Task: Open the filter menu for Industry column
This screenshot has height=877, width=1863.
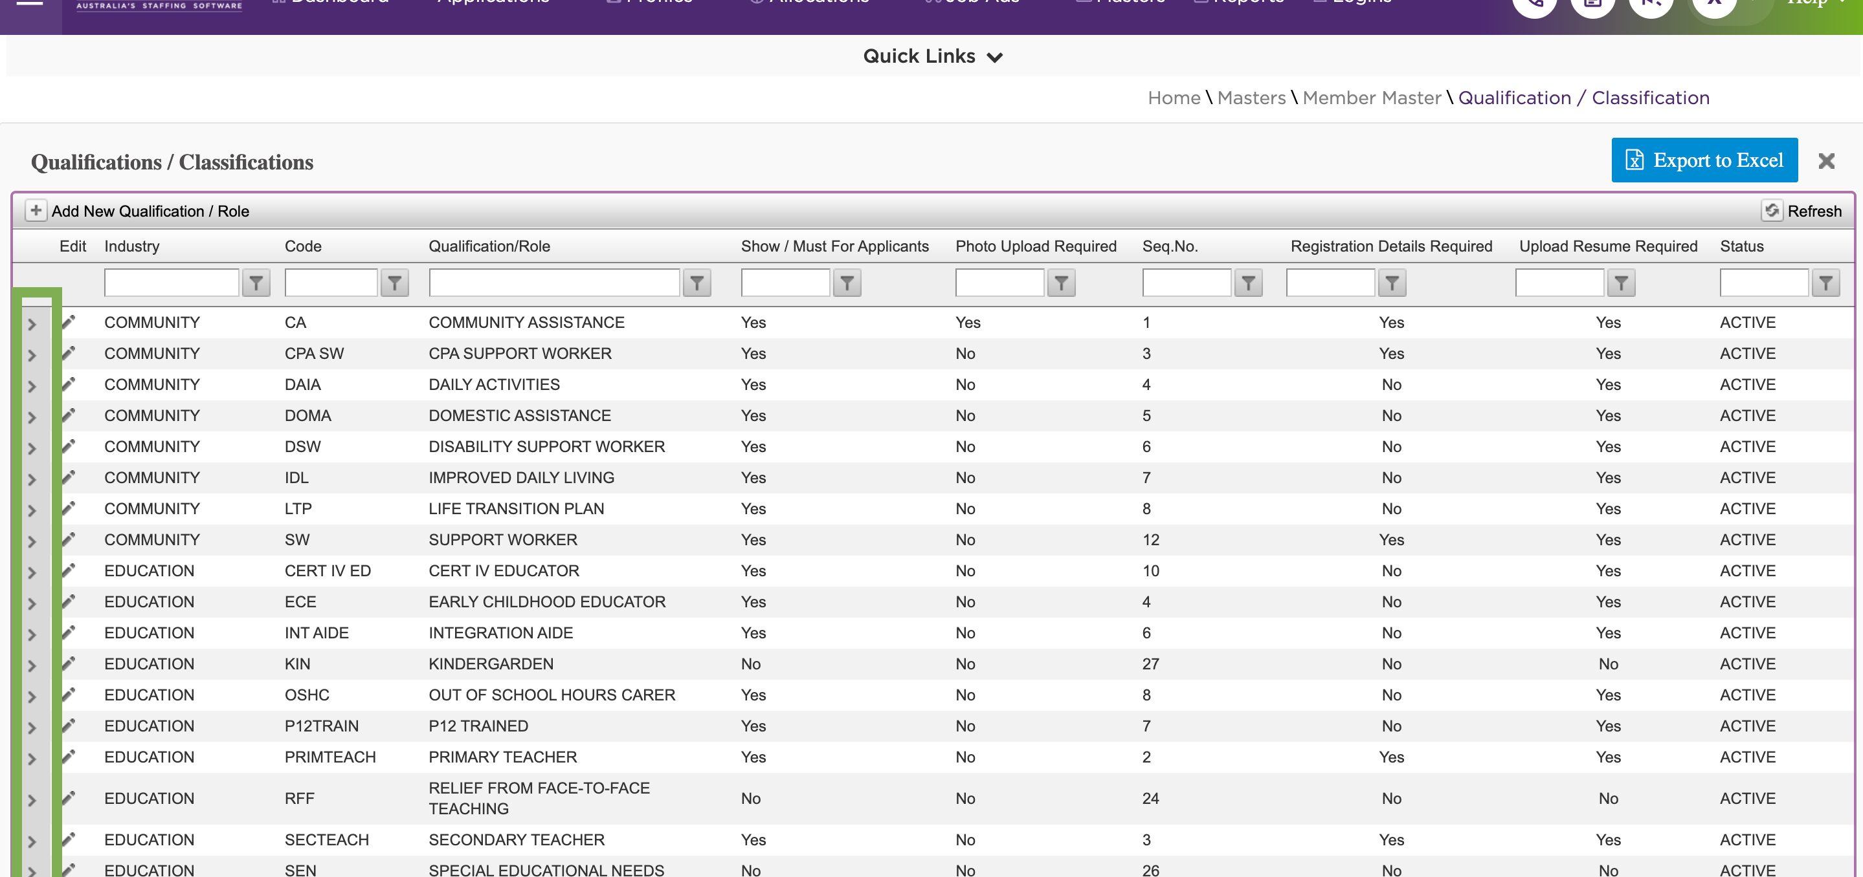Action: pyautogui.click(x=256, y=283)
